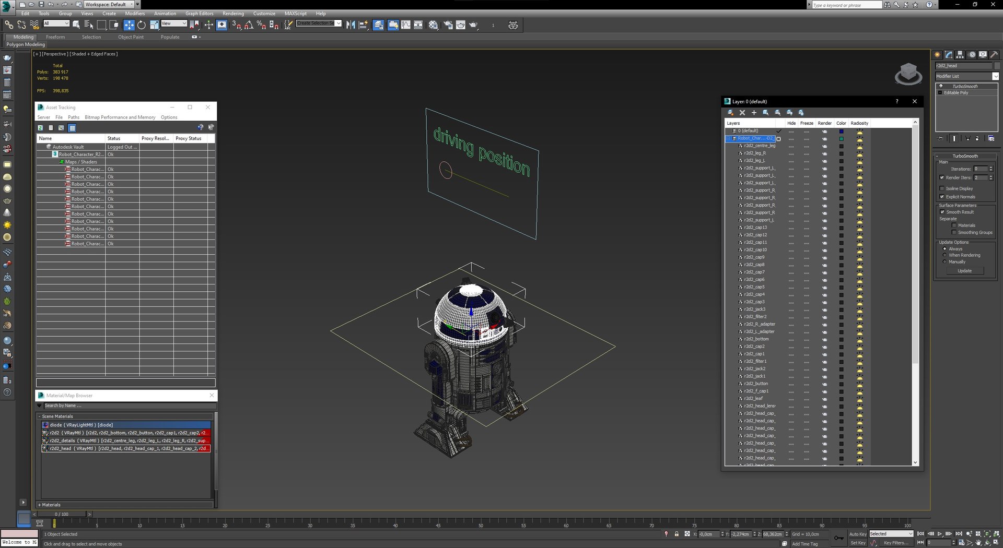Select the Manually update radio option
The image size is (1003, 548).
point(944,261)
